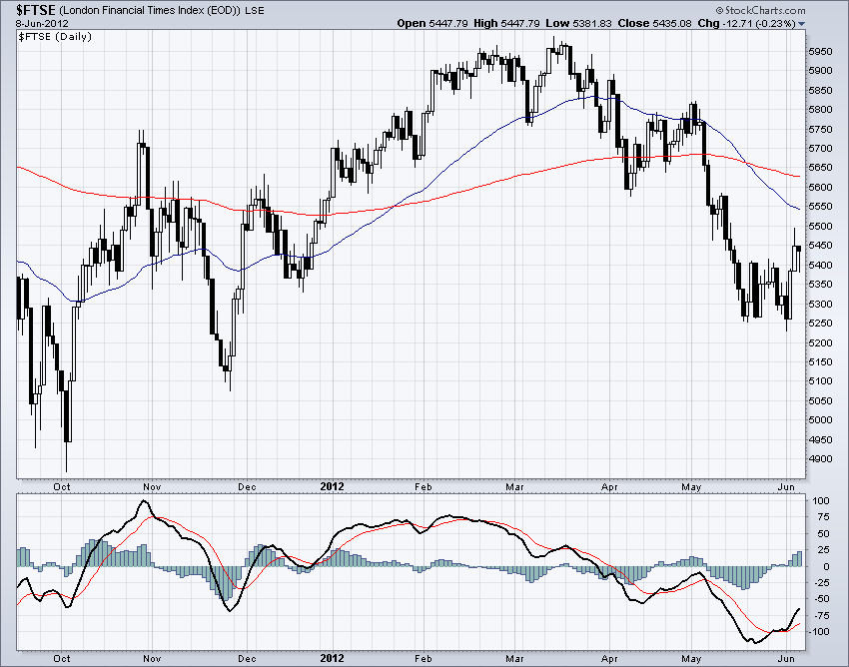Image resolution: width=849 pixels, height=667 pixels.
Task: Click the LSE exchange label
Action: [x=255, y=11]
